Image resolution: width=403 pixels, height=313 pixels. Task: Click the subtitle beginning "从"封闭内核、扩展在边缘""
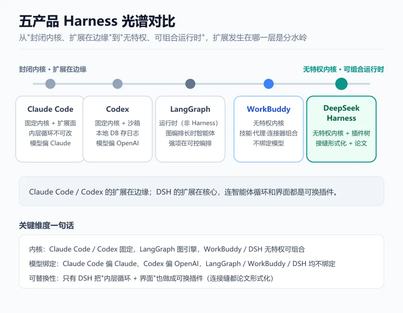(163, 38)
